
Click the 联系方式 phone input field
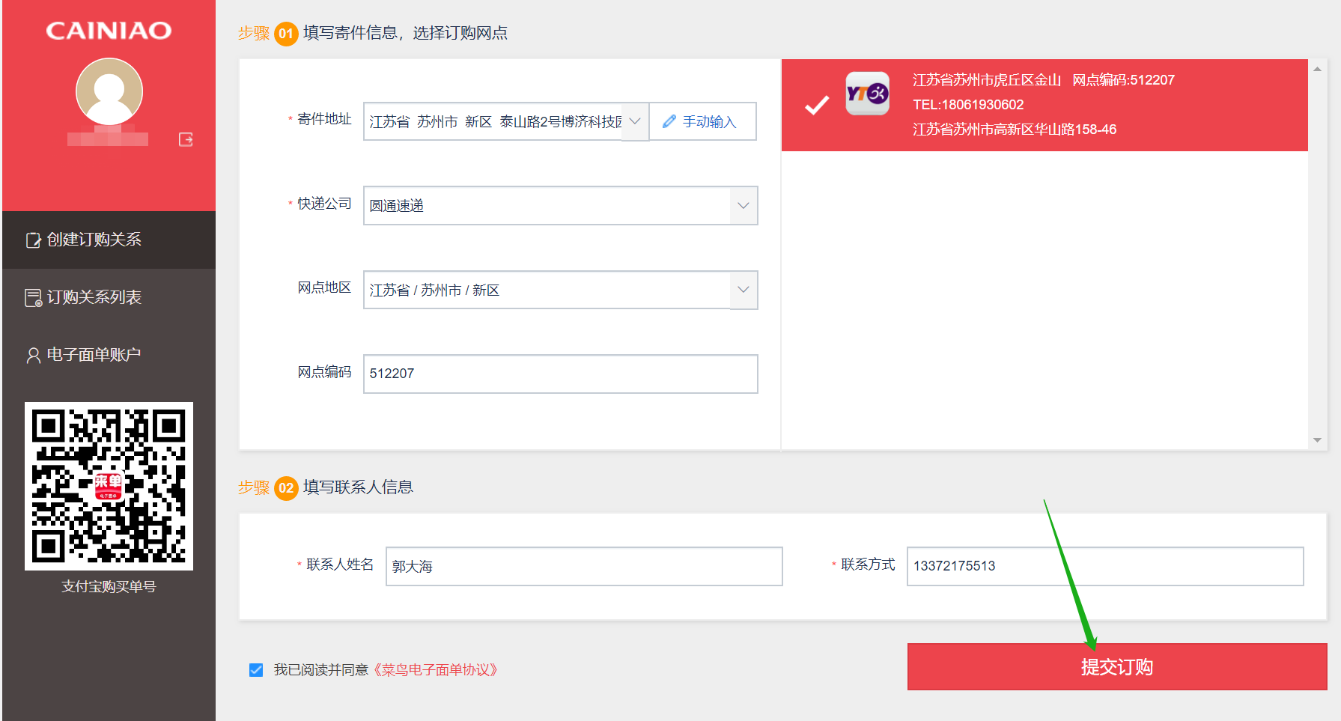click(x=1105, y=566)
